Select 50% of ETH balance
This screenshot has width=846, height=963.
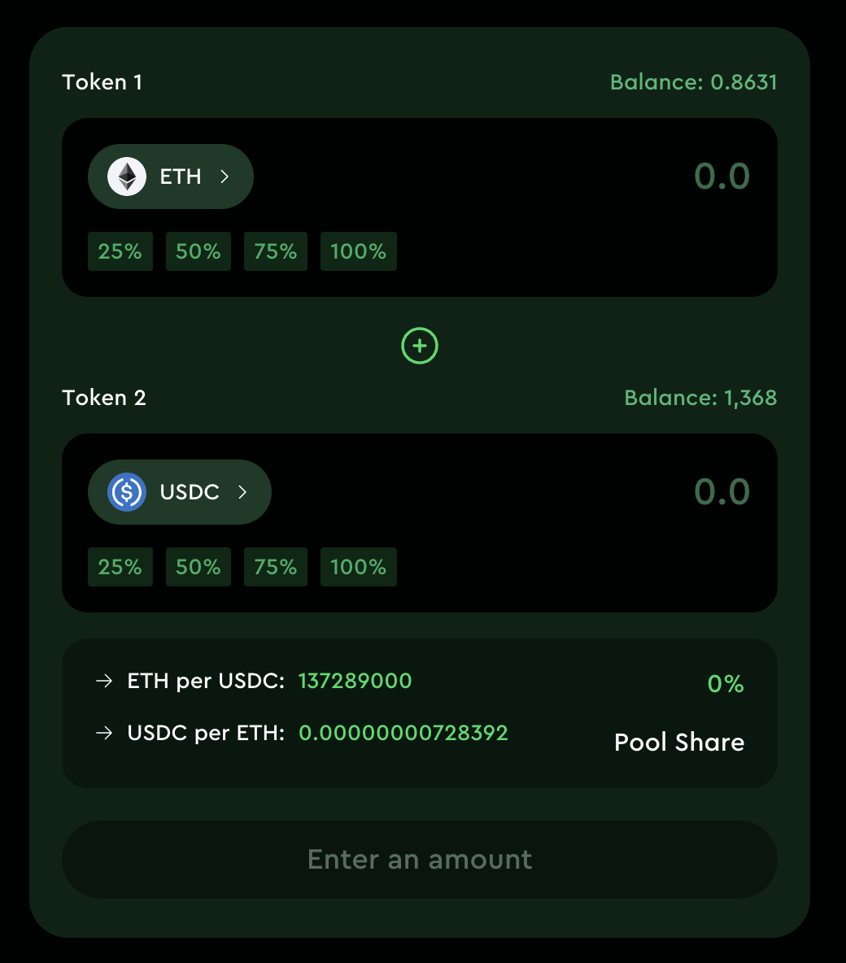point(198,251)
